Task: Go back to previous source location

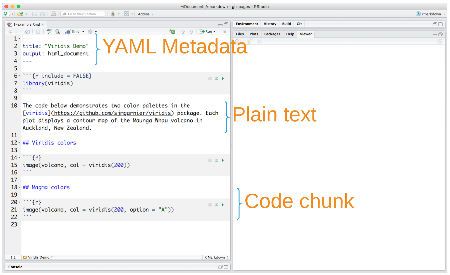Action: [x=10, y=32]
